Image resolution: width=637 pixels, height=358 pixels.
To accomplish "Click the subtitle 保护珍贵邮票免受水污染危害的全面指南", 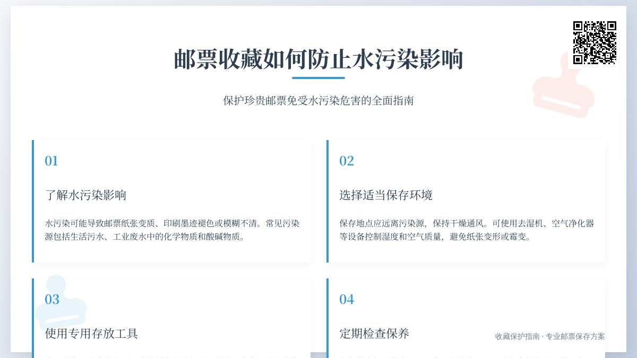I will [318, 101].
